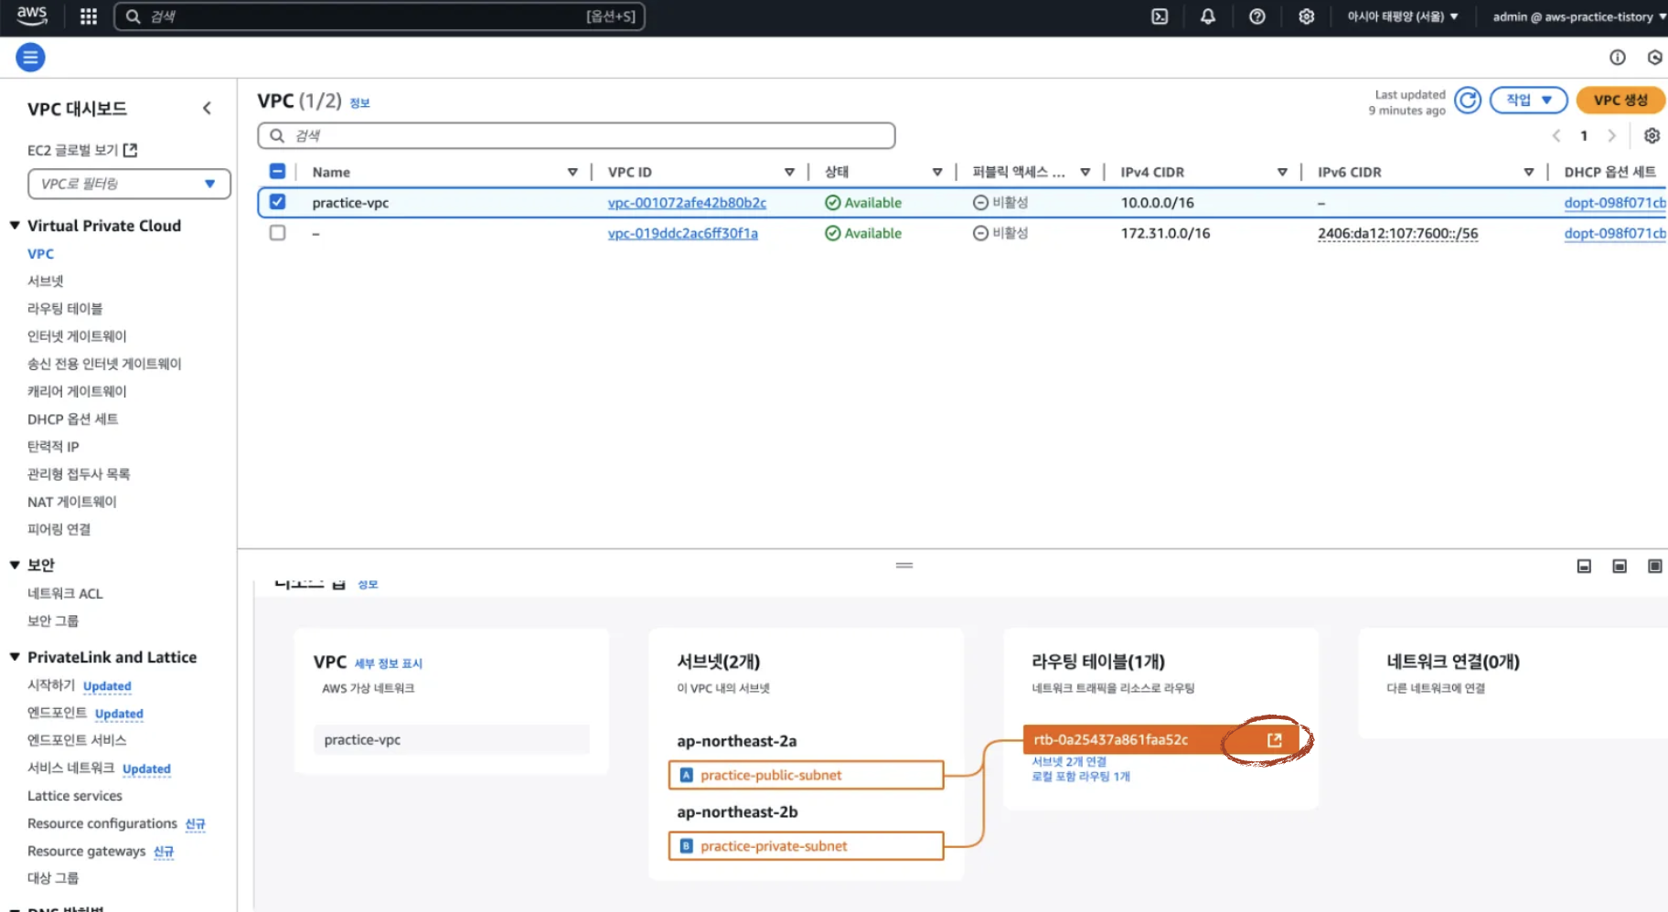
Task: Open route table rtb-0a25437a861faa52c external link icon
Action: point(1275,740)
